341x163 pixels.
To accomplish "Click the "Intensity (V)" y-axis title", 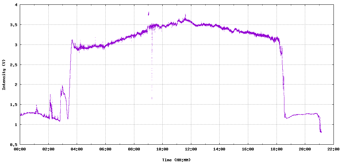I will click(x=4, y=75).
